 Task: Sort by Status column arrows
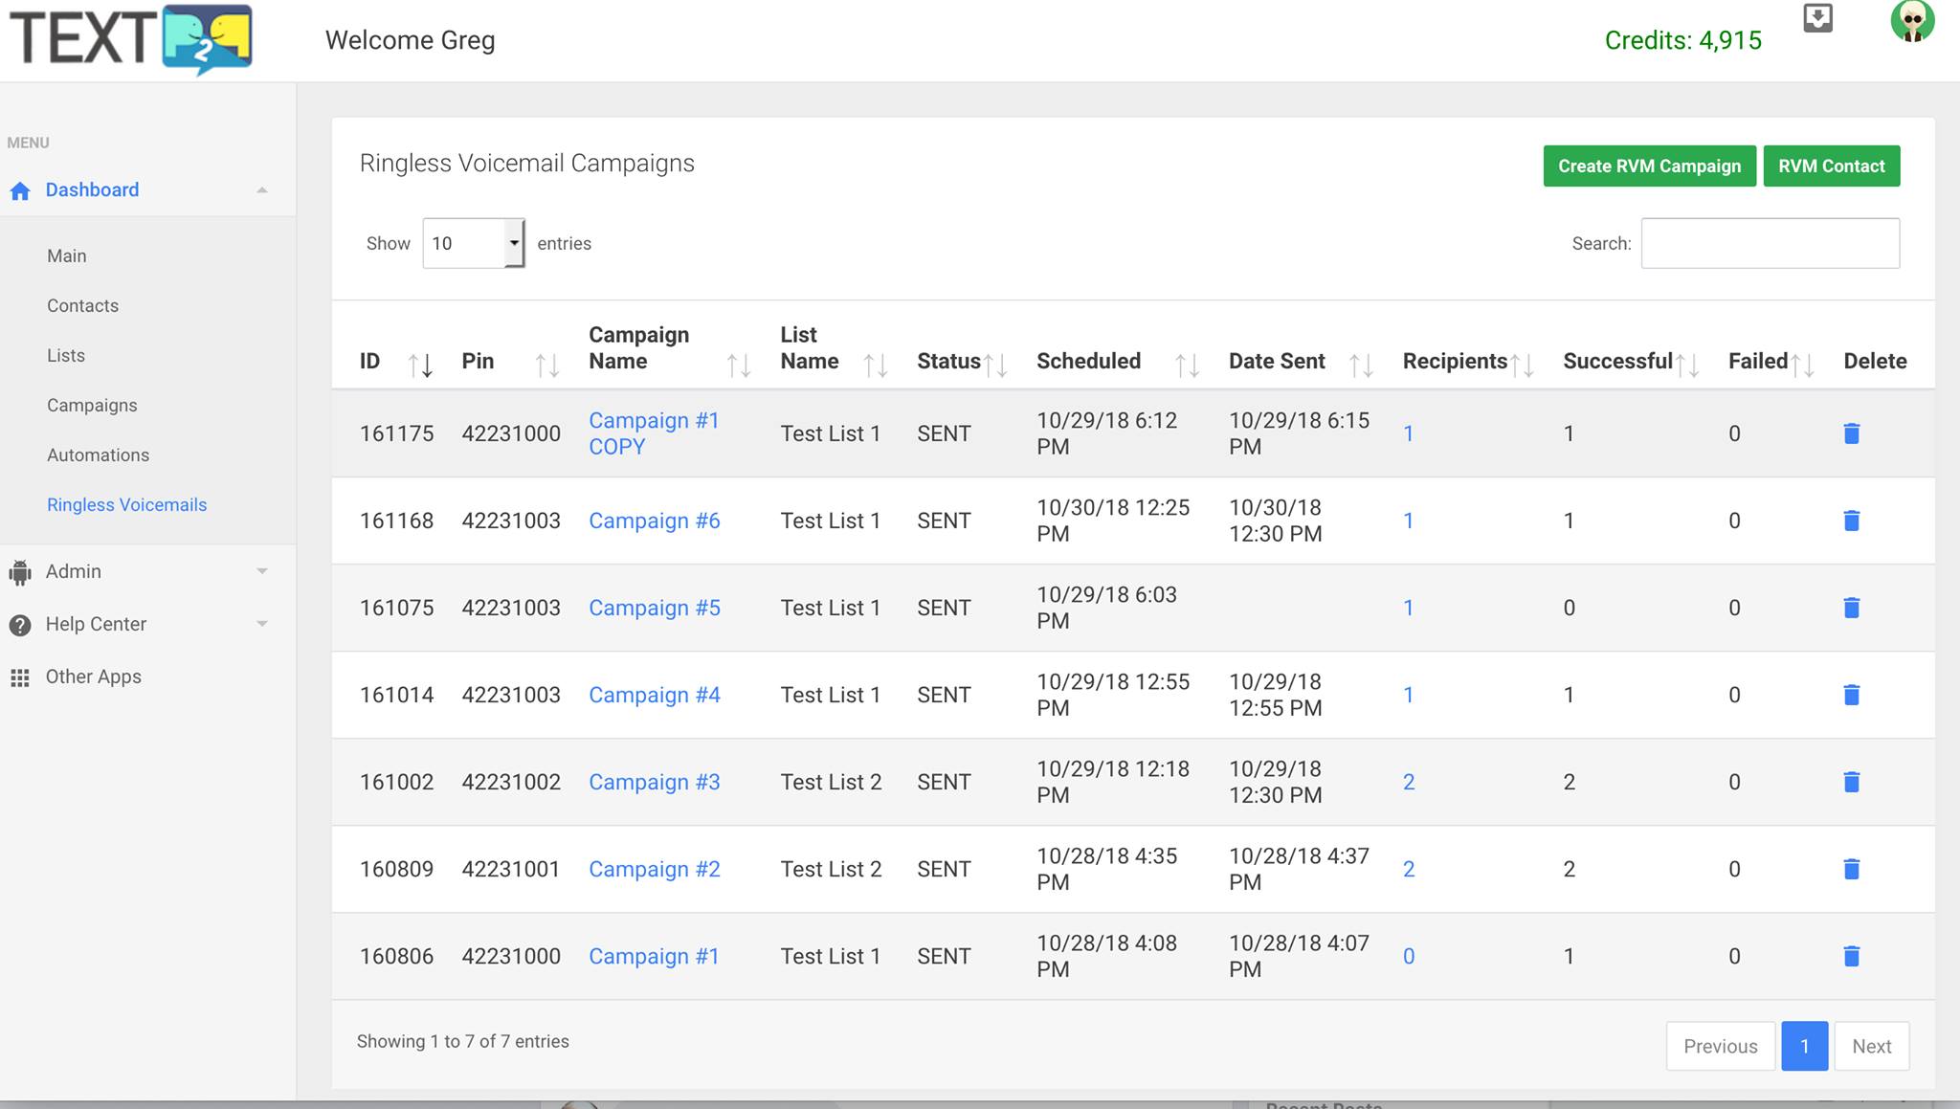click(x=995, y=365)
